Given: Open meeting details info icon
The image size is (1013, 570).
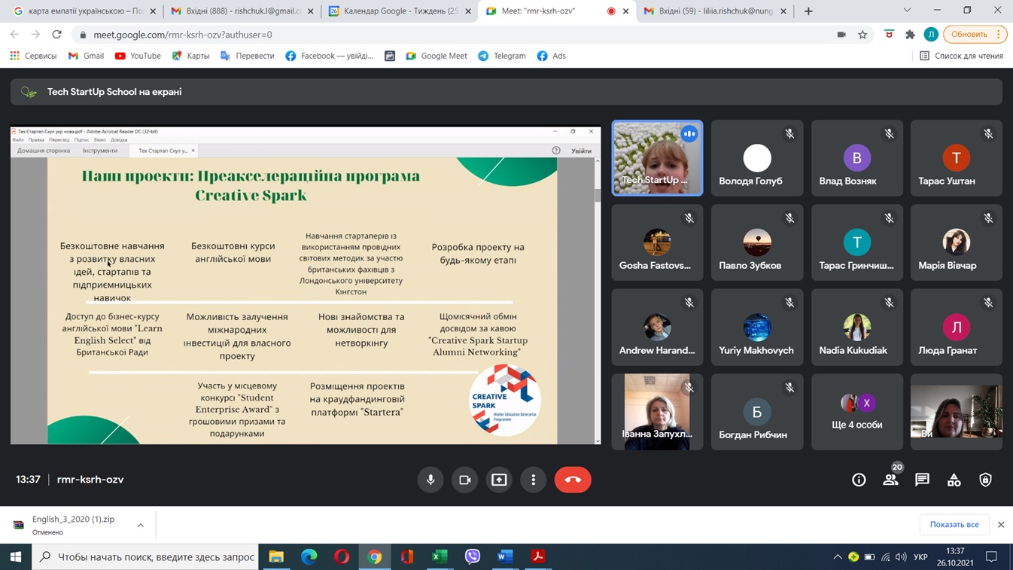Looking at the screenshot, I should coord(859,480).
